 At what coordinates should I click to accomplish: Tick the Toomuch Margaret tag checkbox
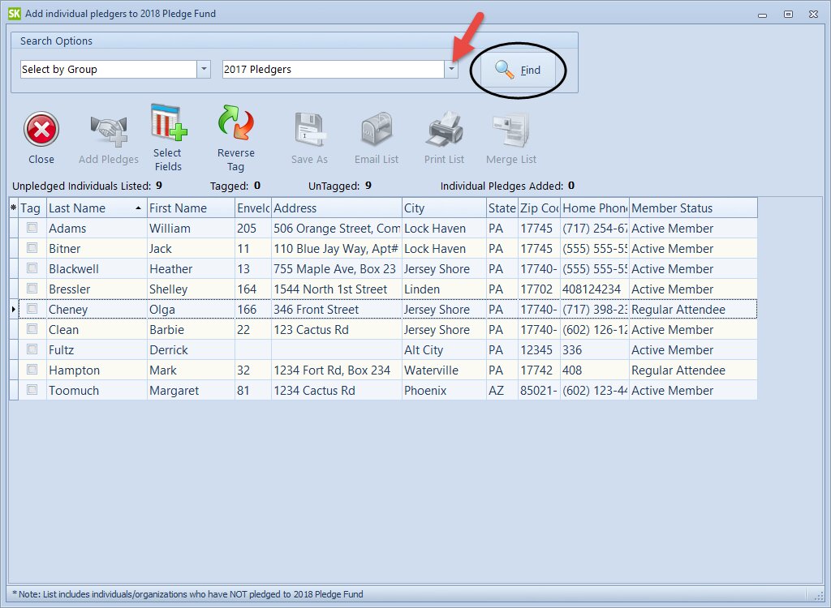[x=32, y=390]
